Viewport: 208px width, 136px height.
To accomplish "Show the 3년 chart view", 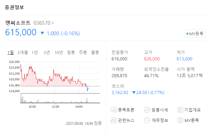I will point(47,52).
